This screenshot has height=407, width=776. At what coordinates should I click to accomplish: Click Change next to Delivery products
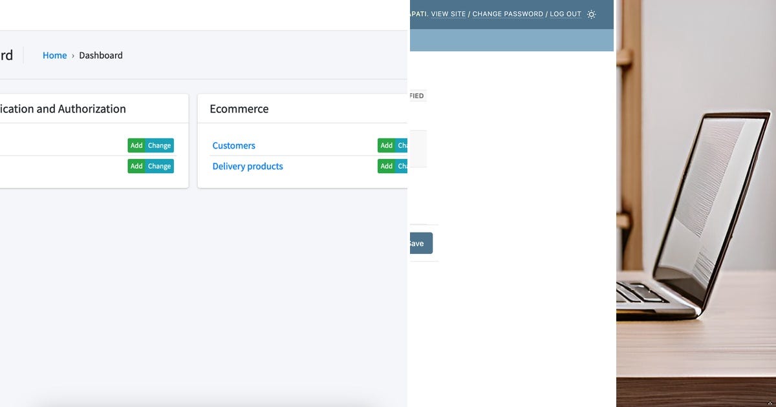[401, 166]
